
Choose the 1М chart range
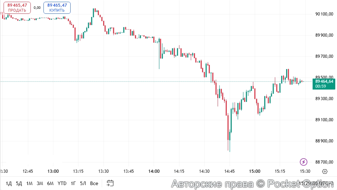coord(29,183)
